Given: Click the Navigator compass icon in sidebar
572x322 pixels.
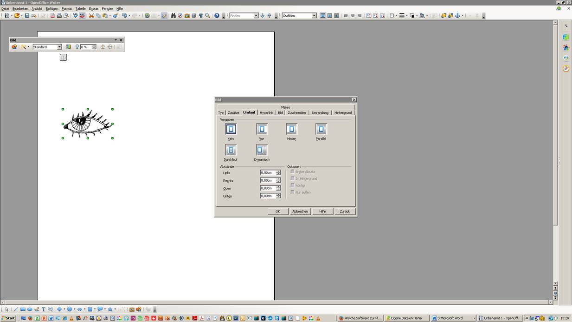Looking at the screenshot, I should (566, 69).
